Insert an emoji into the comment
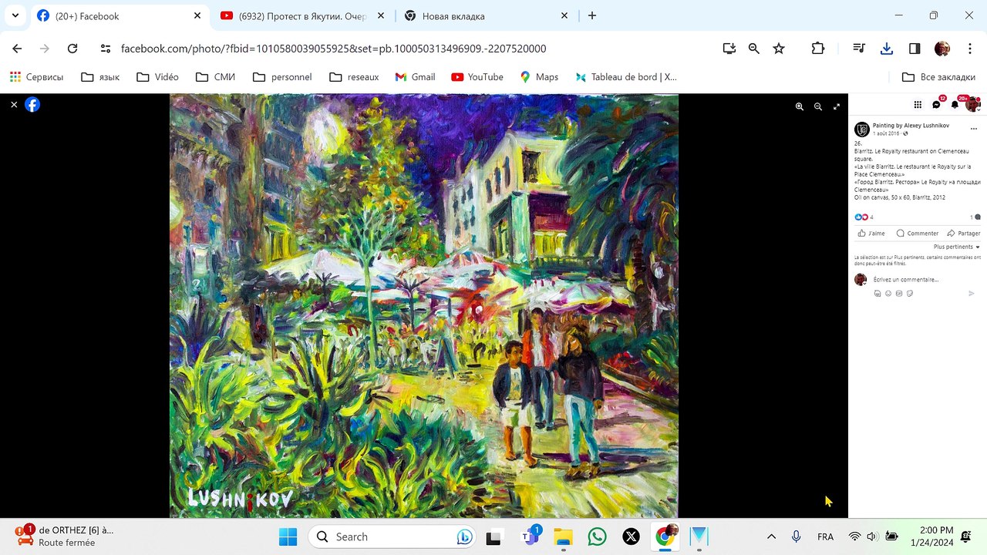Viewport: 987px width, 555px height. point(888,294)
